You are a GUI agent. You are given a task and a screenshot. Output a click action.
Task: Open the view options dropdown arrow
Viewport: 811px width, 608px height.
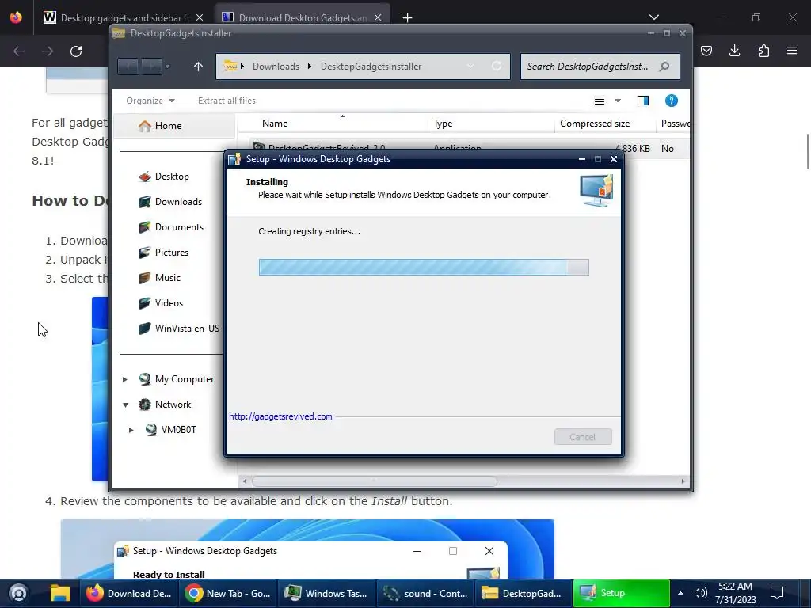[x=618, y=101]
